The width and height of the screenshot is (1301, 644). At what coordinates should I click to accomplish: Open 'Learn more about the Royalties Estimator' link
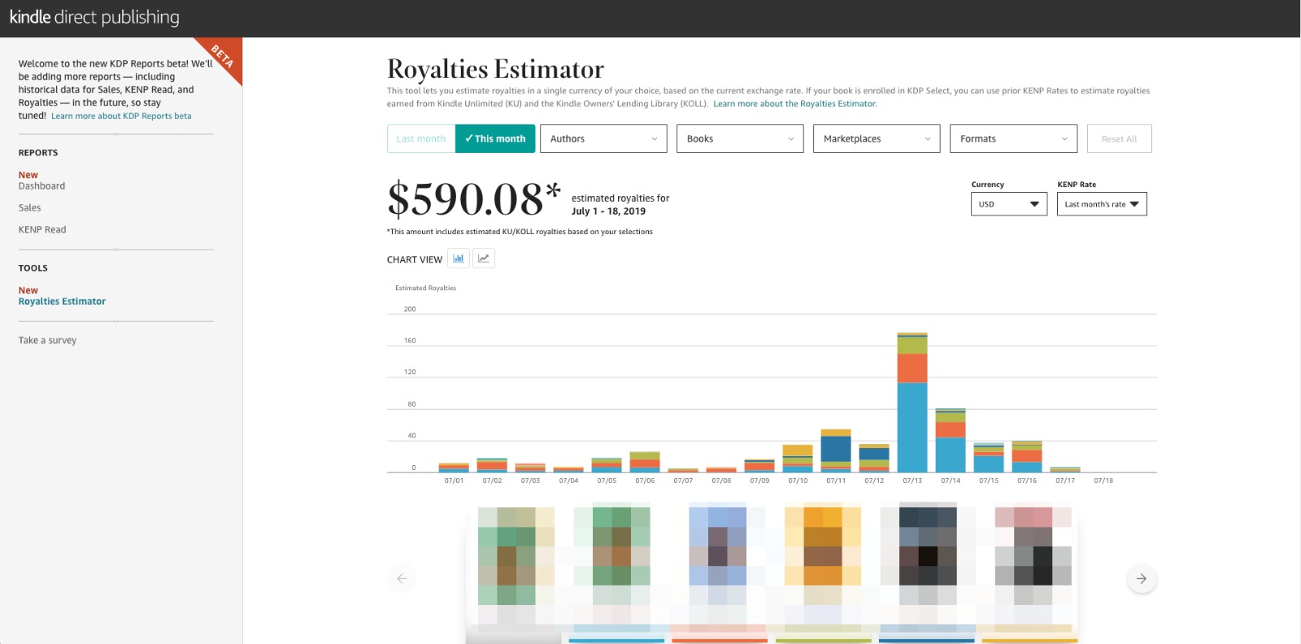794,104
